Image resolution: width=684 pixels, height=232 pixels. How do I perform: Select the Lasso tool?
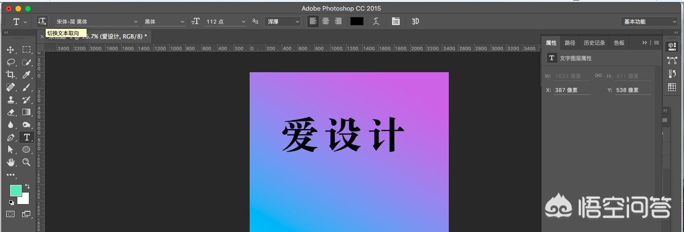click(x=11, y=62)
